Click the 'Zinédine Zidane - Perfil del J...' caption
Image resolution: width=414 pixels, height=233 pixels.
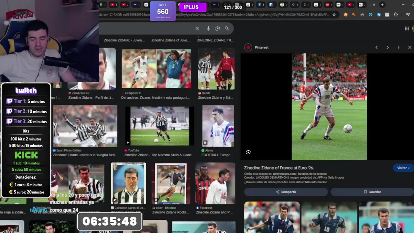pyautogui.click(x=91, y=98)
